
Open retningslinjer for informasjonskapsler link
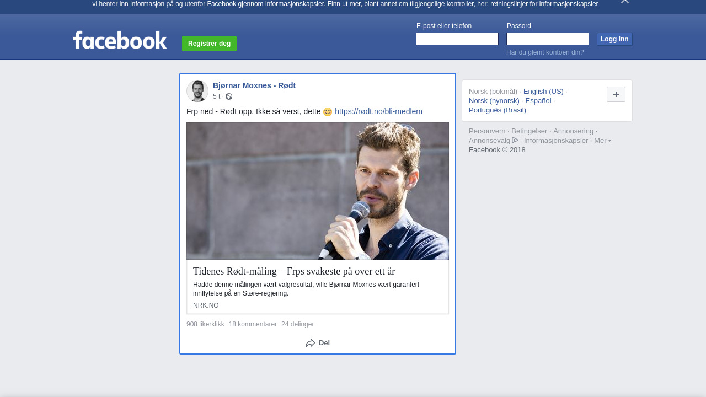point(544,4)
